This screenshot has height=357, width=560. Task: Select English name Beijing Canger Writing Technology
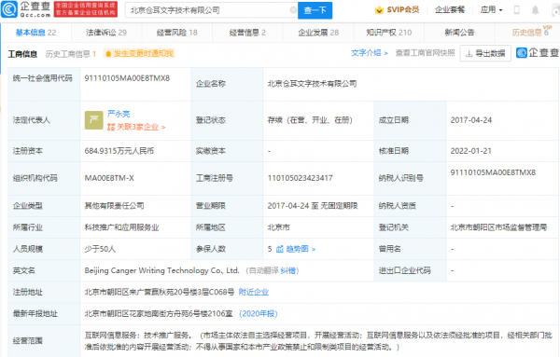[161, 270]
